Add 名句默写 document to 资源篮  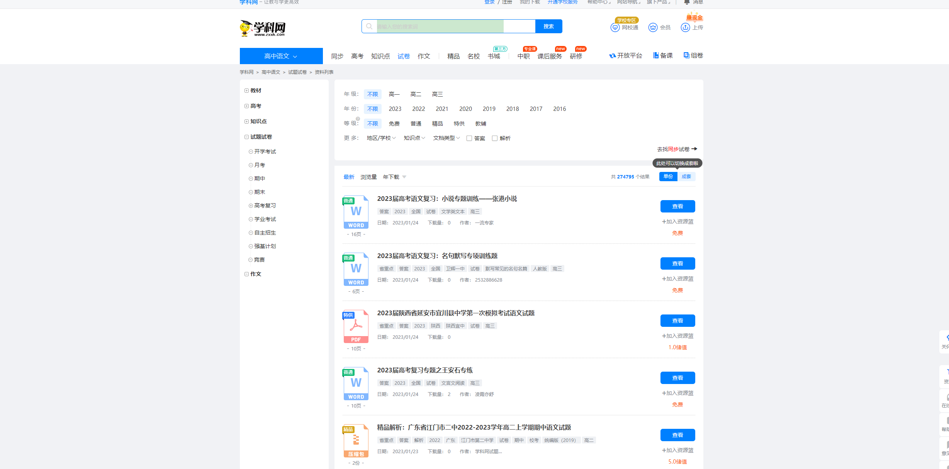pos(677,279)
